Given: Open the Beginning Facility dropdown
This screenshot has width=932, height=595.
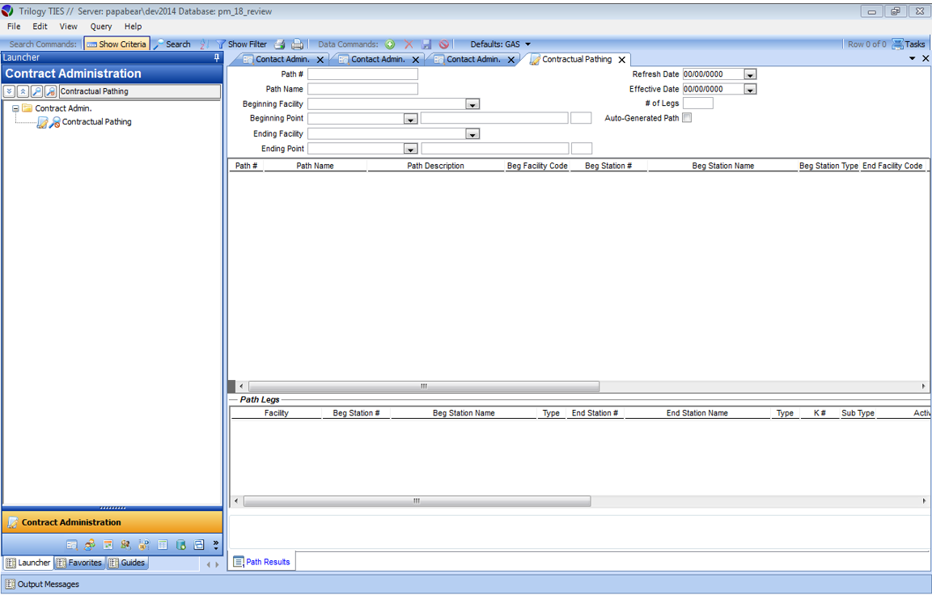Looking at the screenshot, I should point(472,104).
